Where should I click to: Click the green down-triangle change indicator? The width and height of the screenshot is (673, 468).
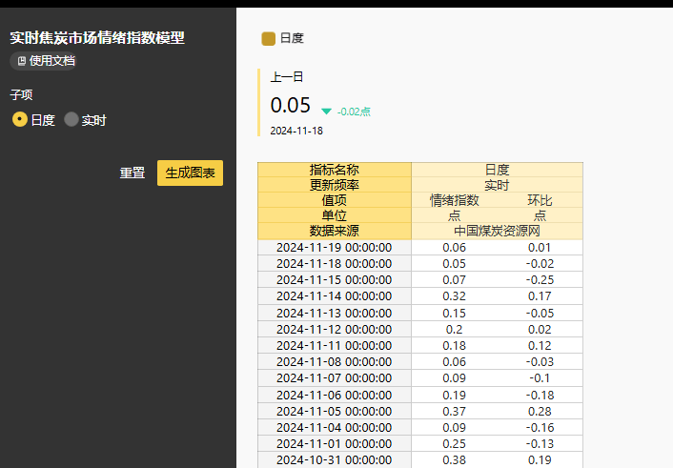coord(327,112)
